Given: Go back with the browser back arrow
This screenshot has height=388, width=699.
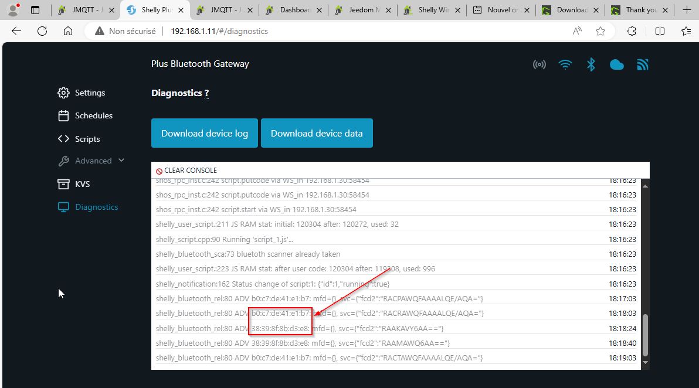Looking at the screenshot, I should pos(16,30).
